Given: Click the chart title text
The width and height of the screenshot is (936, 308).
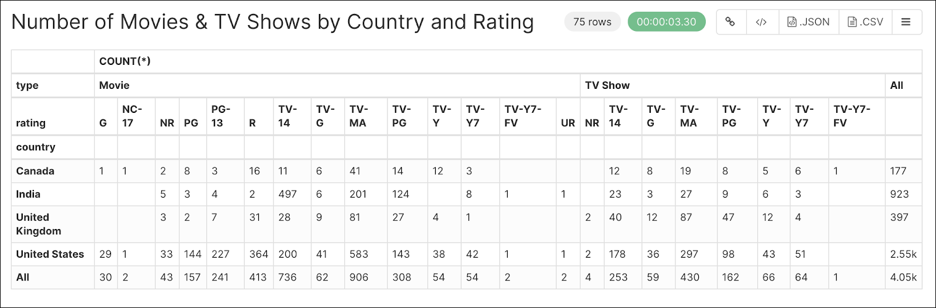Looking at the screenshot, I should point(272,22).
